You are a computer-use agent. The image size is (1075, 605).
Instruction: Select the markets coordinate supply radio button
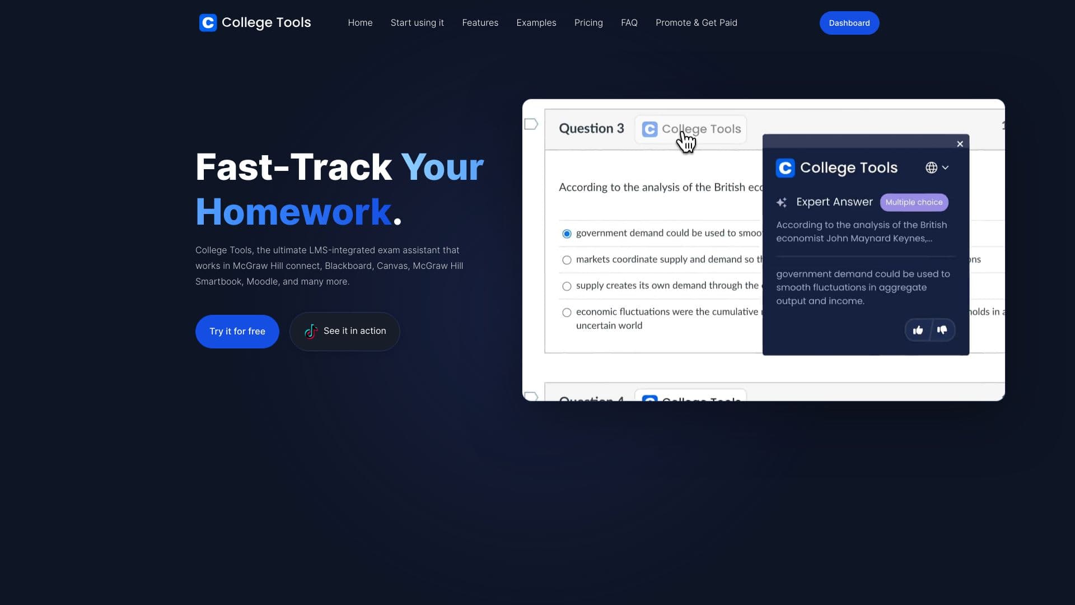tap(567, 260)
